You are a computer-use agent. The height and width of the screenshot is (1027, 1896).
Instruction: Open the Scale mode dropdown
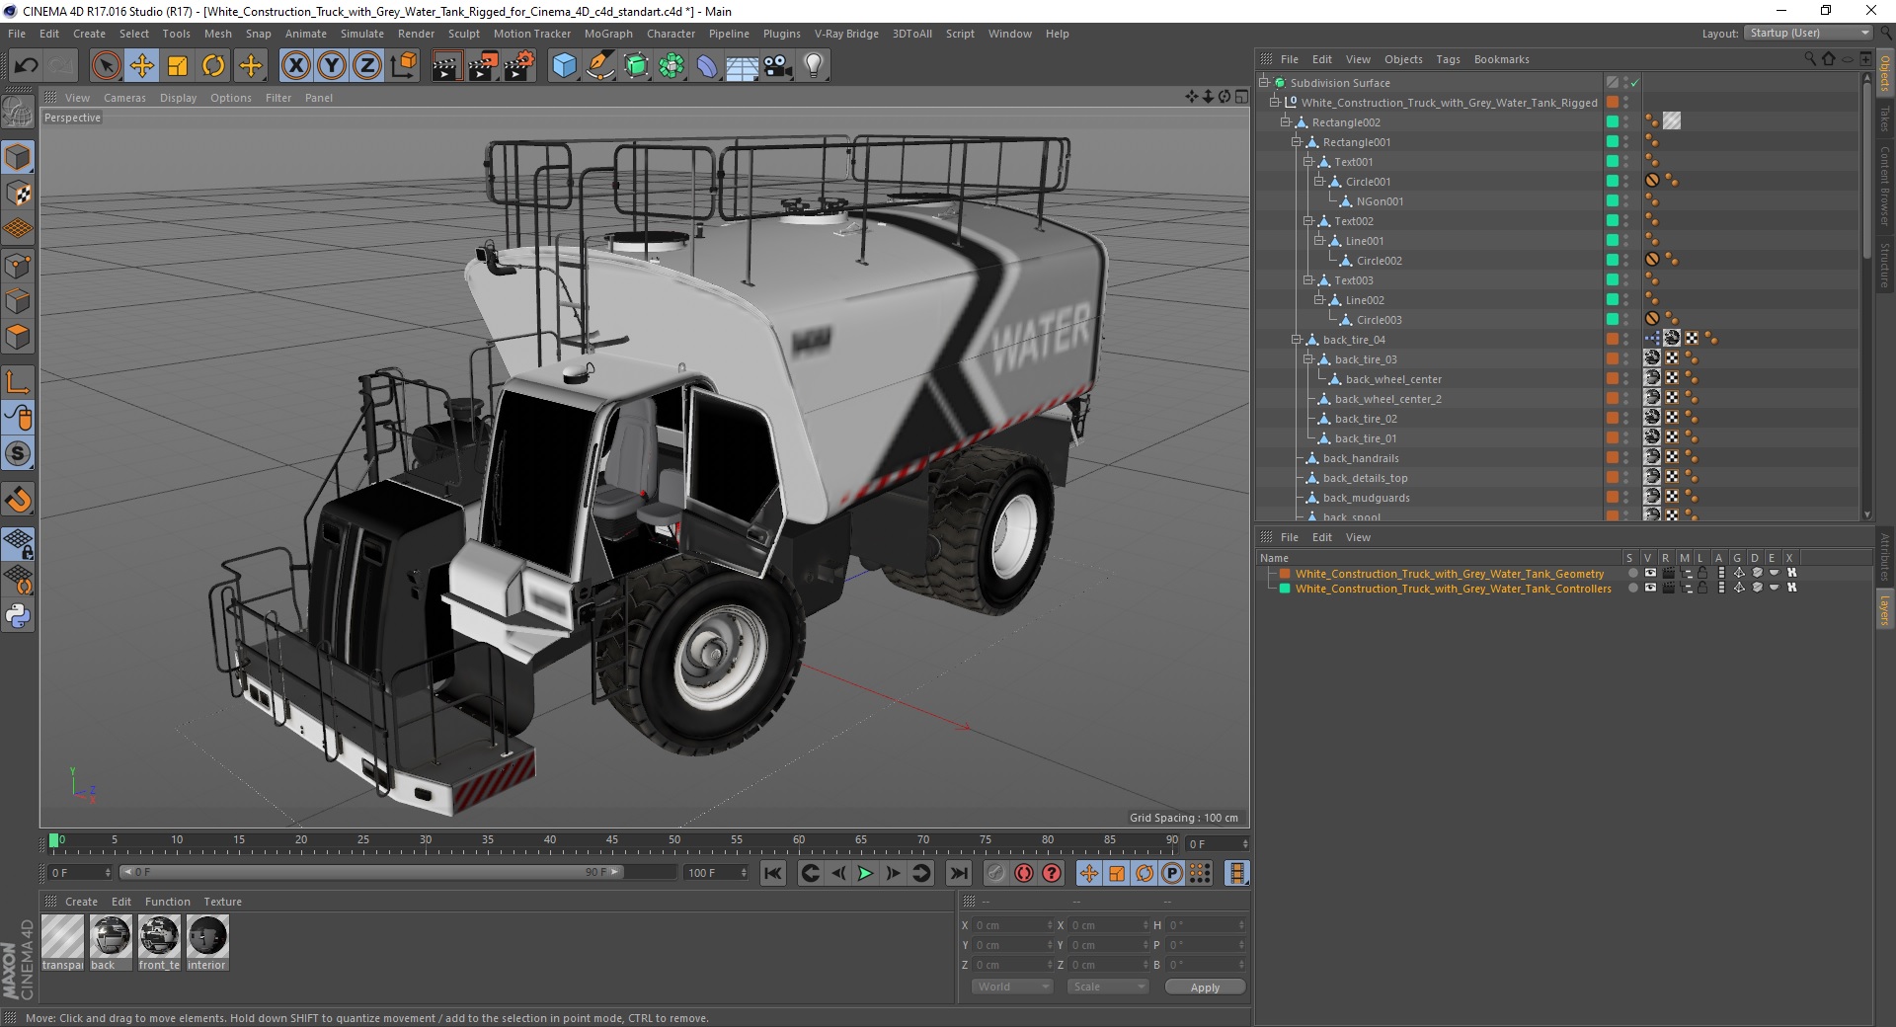1108,987
